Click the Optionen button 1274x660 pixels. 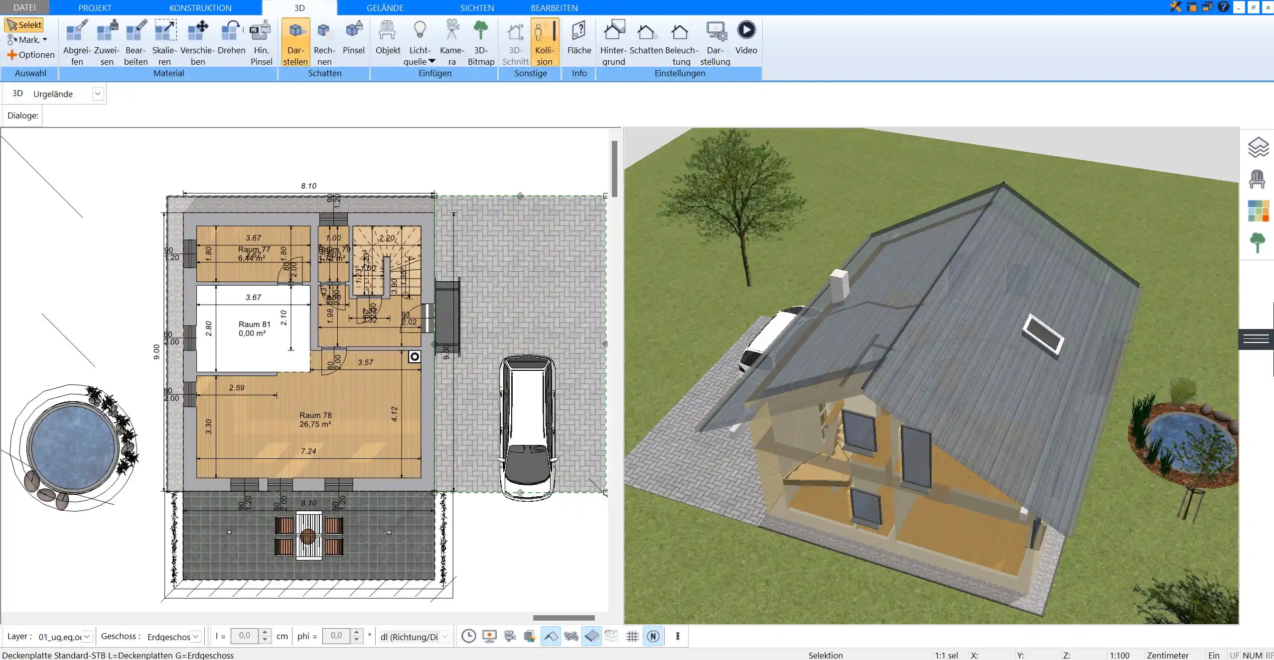point(31,55)
